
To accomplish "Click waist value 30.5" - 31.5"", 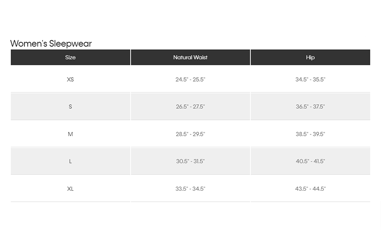I will [x=190, y=161].
